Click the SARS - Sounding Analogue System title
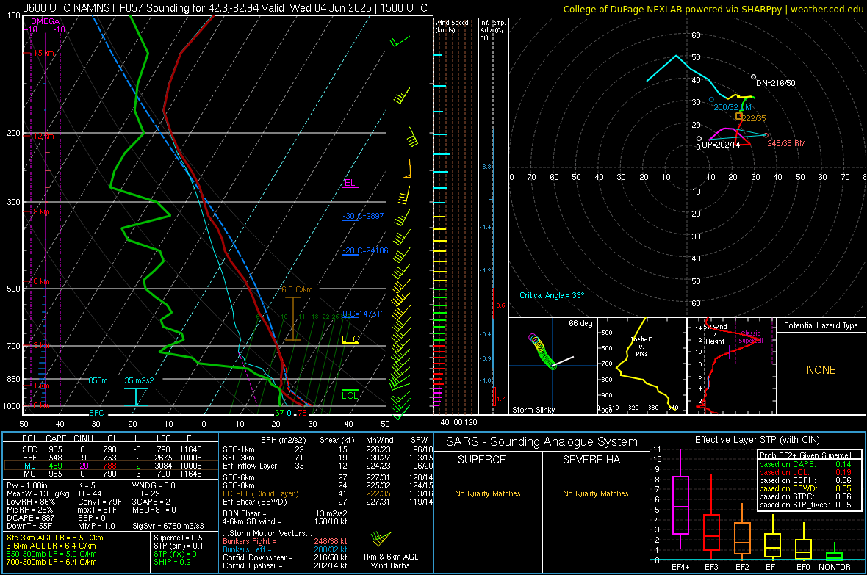The height and width of the screenshot is (575, 867). click(x=542, y=442)
